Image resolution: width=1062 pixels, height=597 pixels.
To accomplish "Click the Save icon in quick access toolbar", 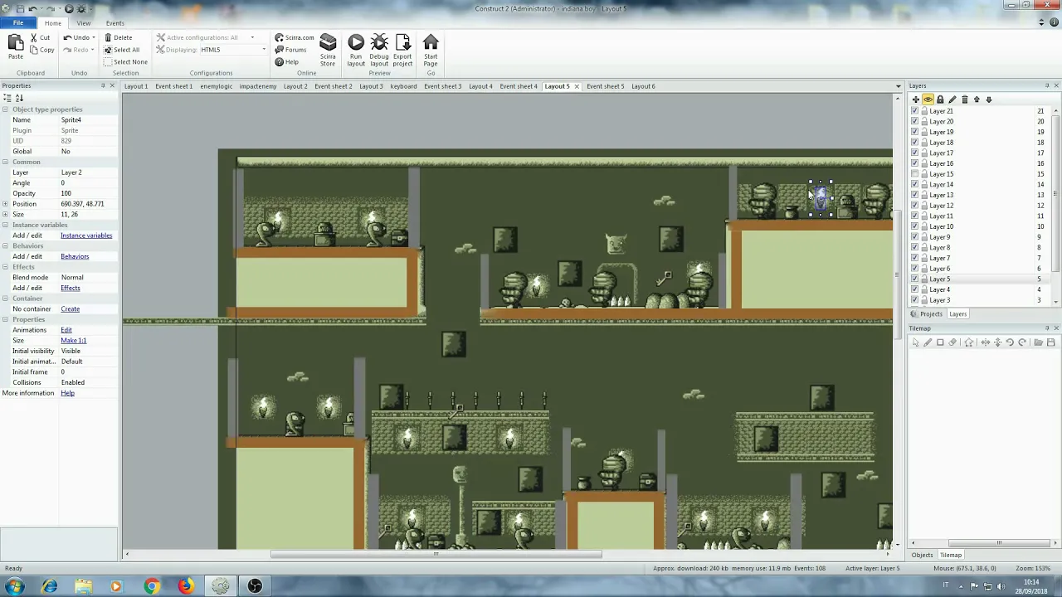I will coord(19,9).
